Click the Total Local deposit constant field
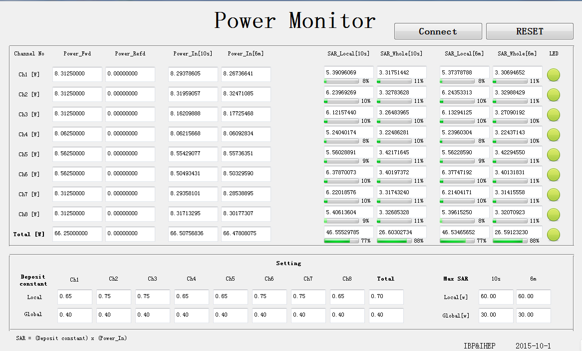The height and width of the screenshot is (351, 582). pos(386,297)
